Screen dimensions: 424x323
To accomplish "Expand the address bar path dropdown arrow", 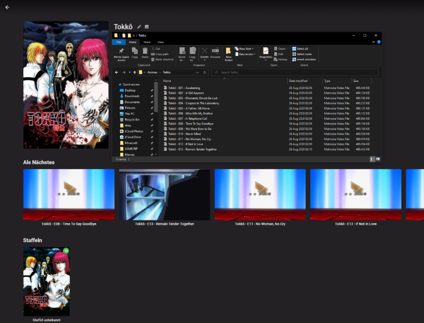I will point(198,72).
